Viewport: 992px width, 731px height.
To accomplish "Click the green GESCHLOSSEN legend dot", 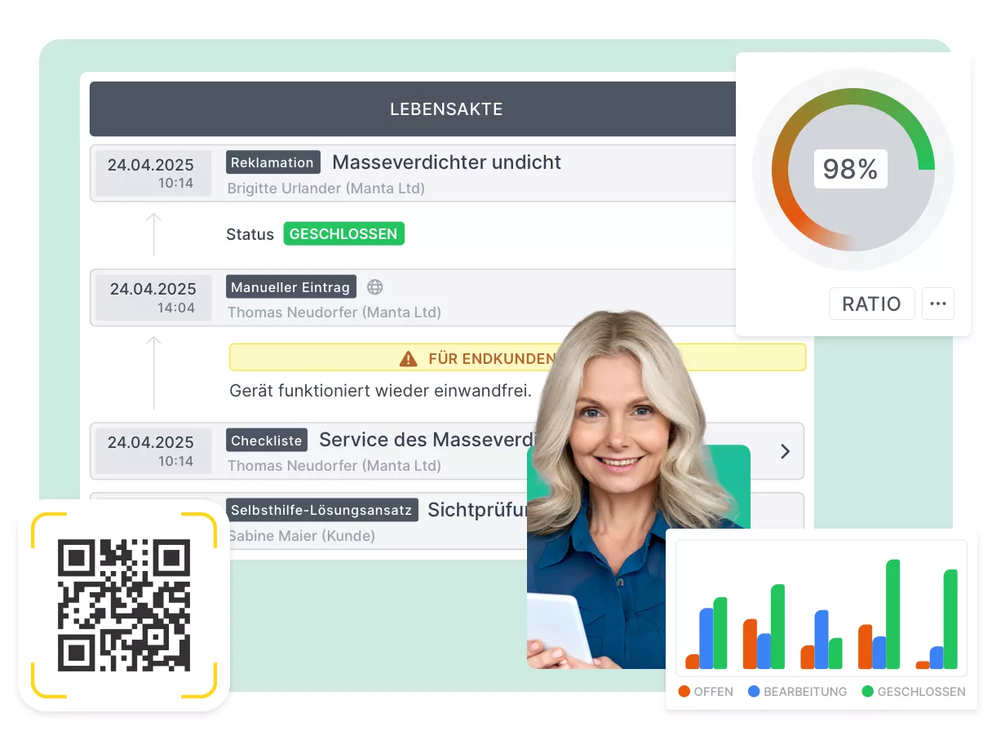I will click(867, 691).
